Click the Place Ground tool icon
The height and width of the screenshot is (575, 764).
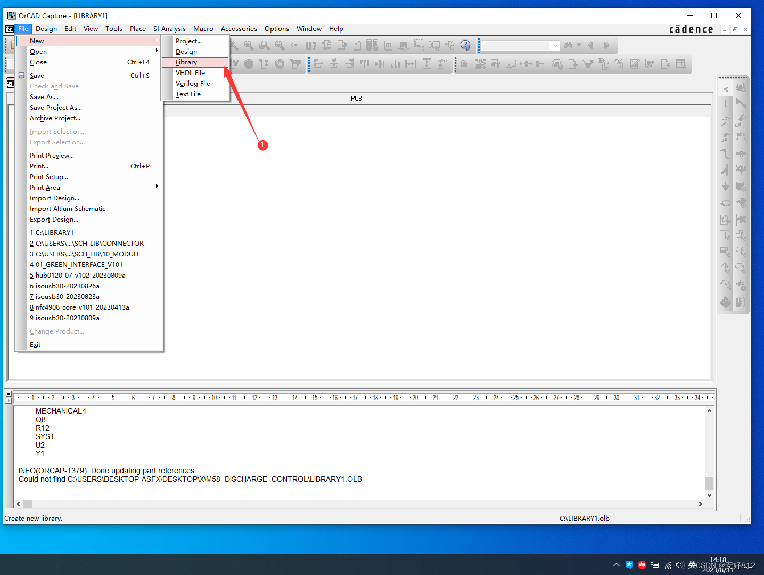[x=726, y=187]
